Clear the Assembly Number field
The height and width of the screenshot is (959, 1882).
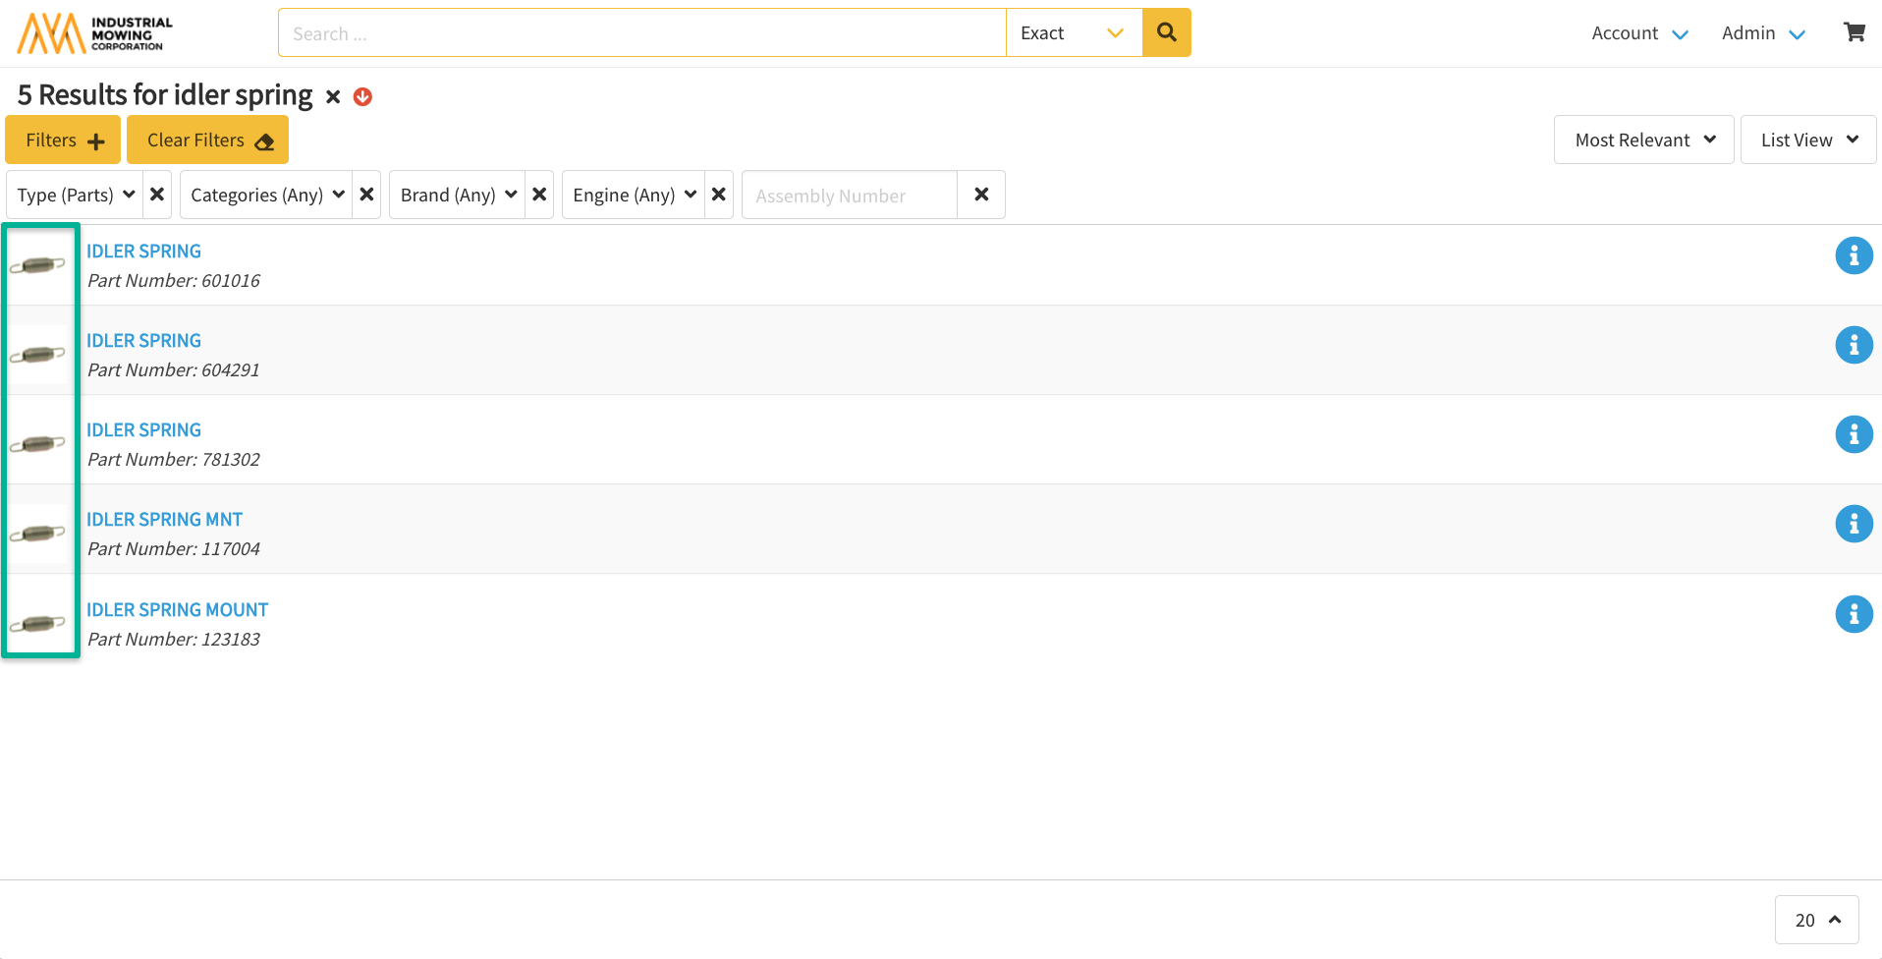click(980, 195)
